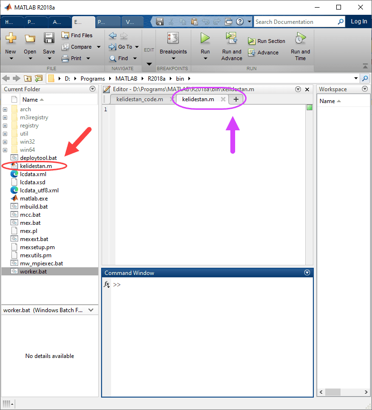Click the Log In link

tap(359, 21)
